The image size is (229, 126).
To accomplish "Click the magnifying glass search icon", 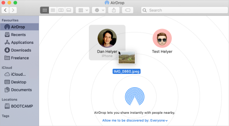I will pos(145,10).
